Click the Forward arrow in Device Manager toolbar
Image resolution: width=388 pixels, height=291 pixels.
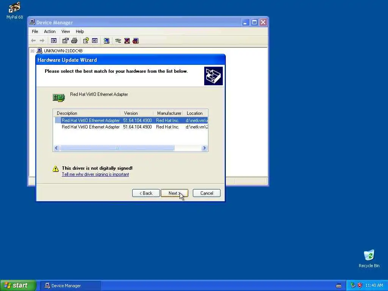(x=42, y=41)
